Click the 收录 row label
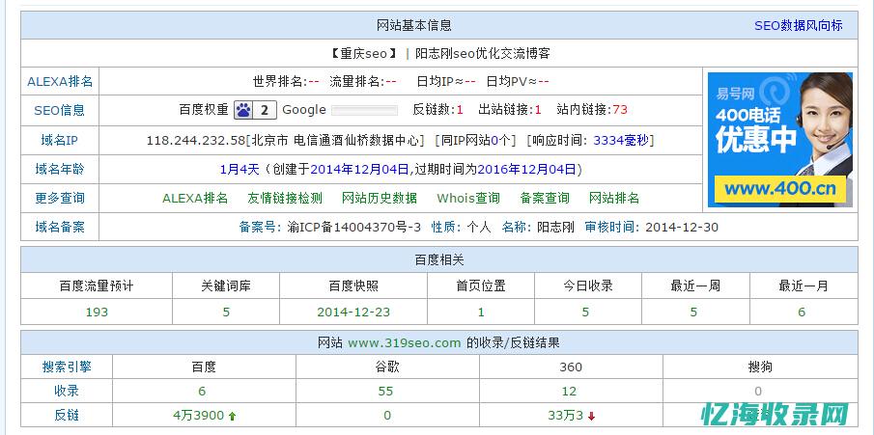Image resolution: width=874 pixels, height=435 pixels. [x=67, y=391]
